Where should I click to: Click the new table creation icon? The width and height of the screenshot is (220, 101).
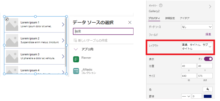(75, 40)
